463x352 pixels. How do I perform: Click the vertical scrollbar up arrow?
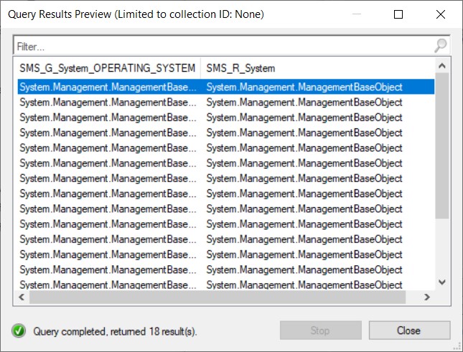441,67
